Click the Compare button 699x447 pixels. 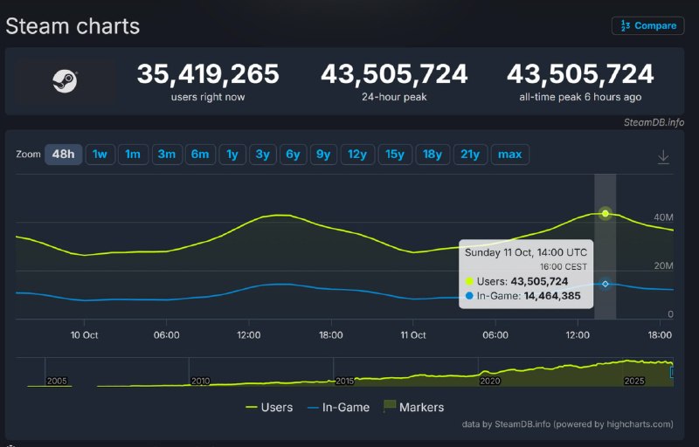[x=647, y=26]
